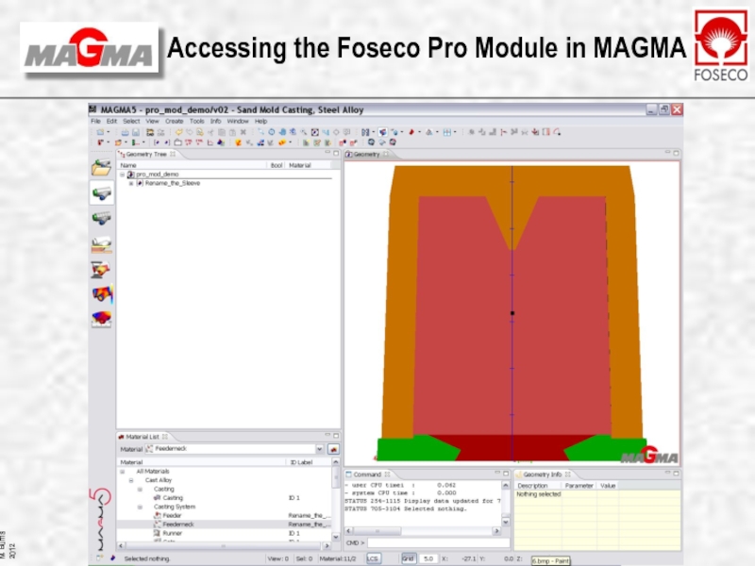The height and width of the screenshot is (566, 755).
Task: Click the New project toolbar icon
Action: [x=100, y=132]
